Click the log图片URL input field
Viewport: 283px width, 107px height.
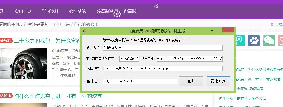tap(163, 69)
